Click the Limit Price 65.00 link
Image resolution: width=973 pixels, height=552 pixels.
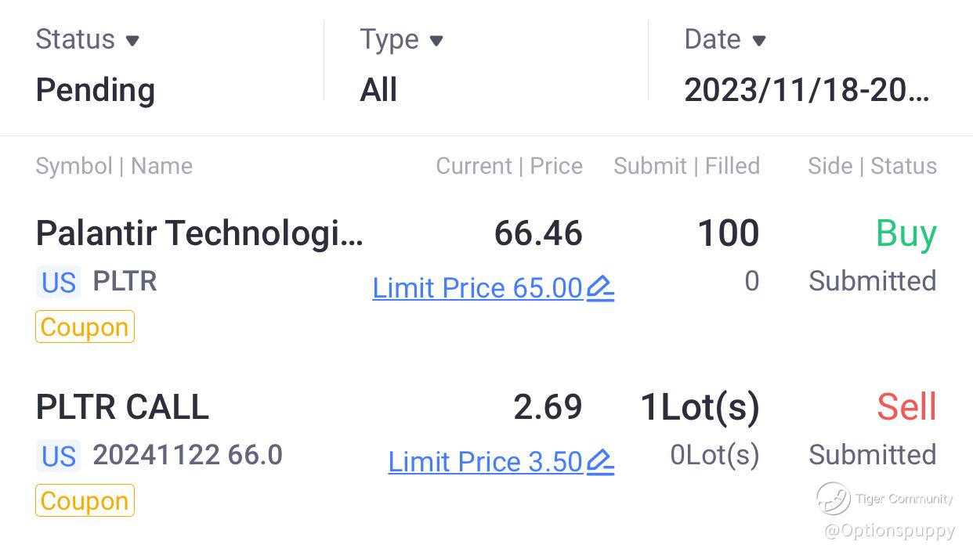click(x=477, y=289)
